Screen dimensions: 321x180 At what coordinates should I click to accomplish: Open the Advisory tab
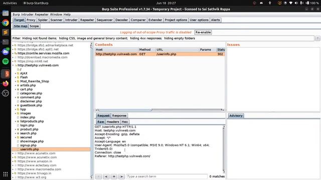point(236,115)
